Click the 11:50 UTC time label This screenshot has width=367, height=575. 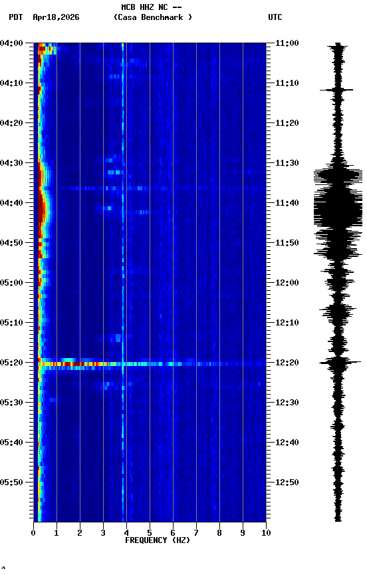287,243
